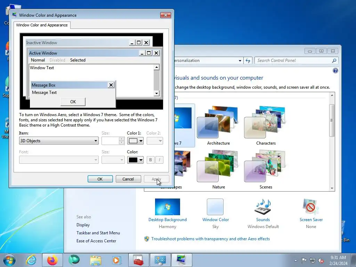Screen dimensions: 356x267
Task: Click Message Text in the preview
Action: (44, 92)
